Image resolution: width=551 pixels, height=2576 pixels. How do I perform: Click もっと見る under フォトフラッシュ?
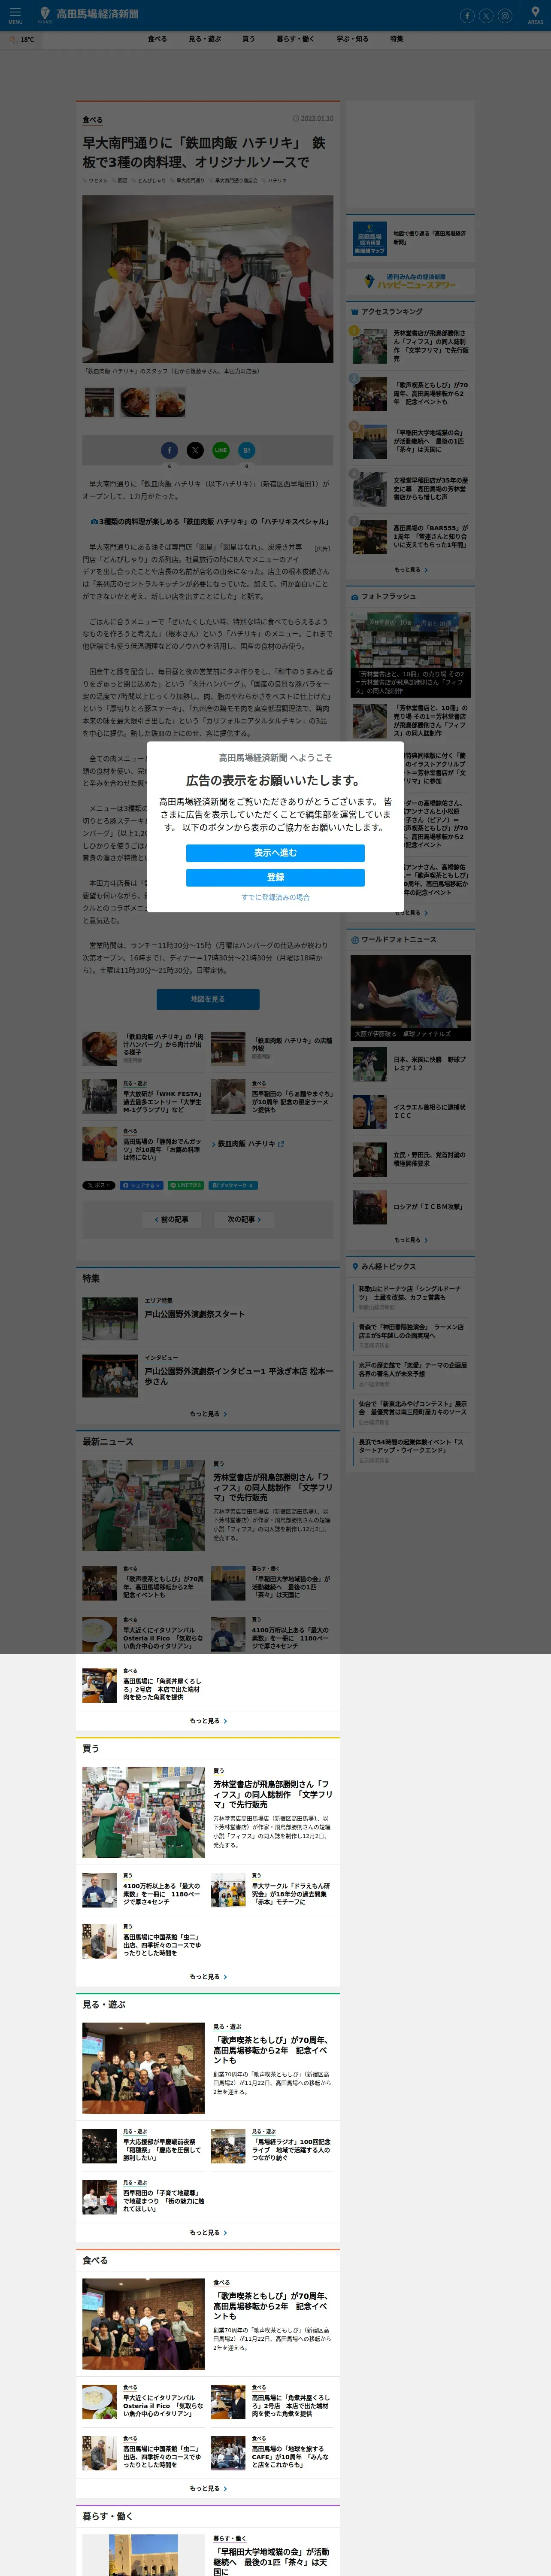pyautogui.click(x=411, y=913)
